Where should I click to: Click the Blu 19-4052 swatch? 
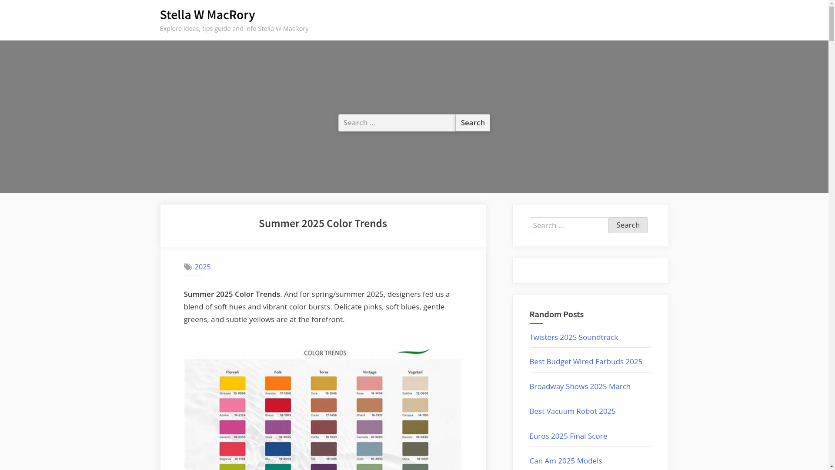(x=278, y=449)
